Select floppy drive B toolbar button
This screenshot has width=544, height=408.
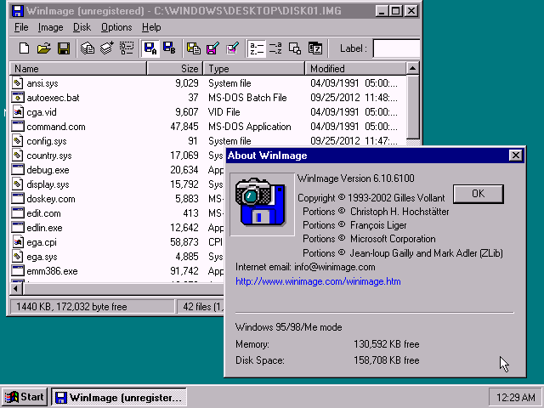(169, 48)
